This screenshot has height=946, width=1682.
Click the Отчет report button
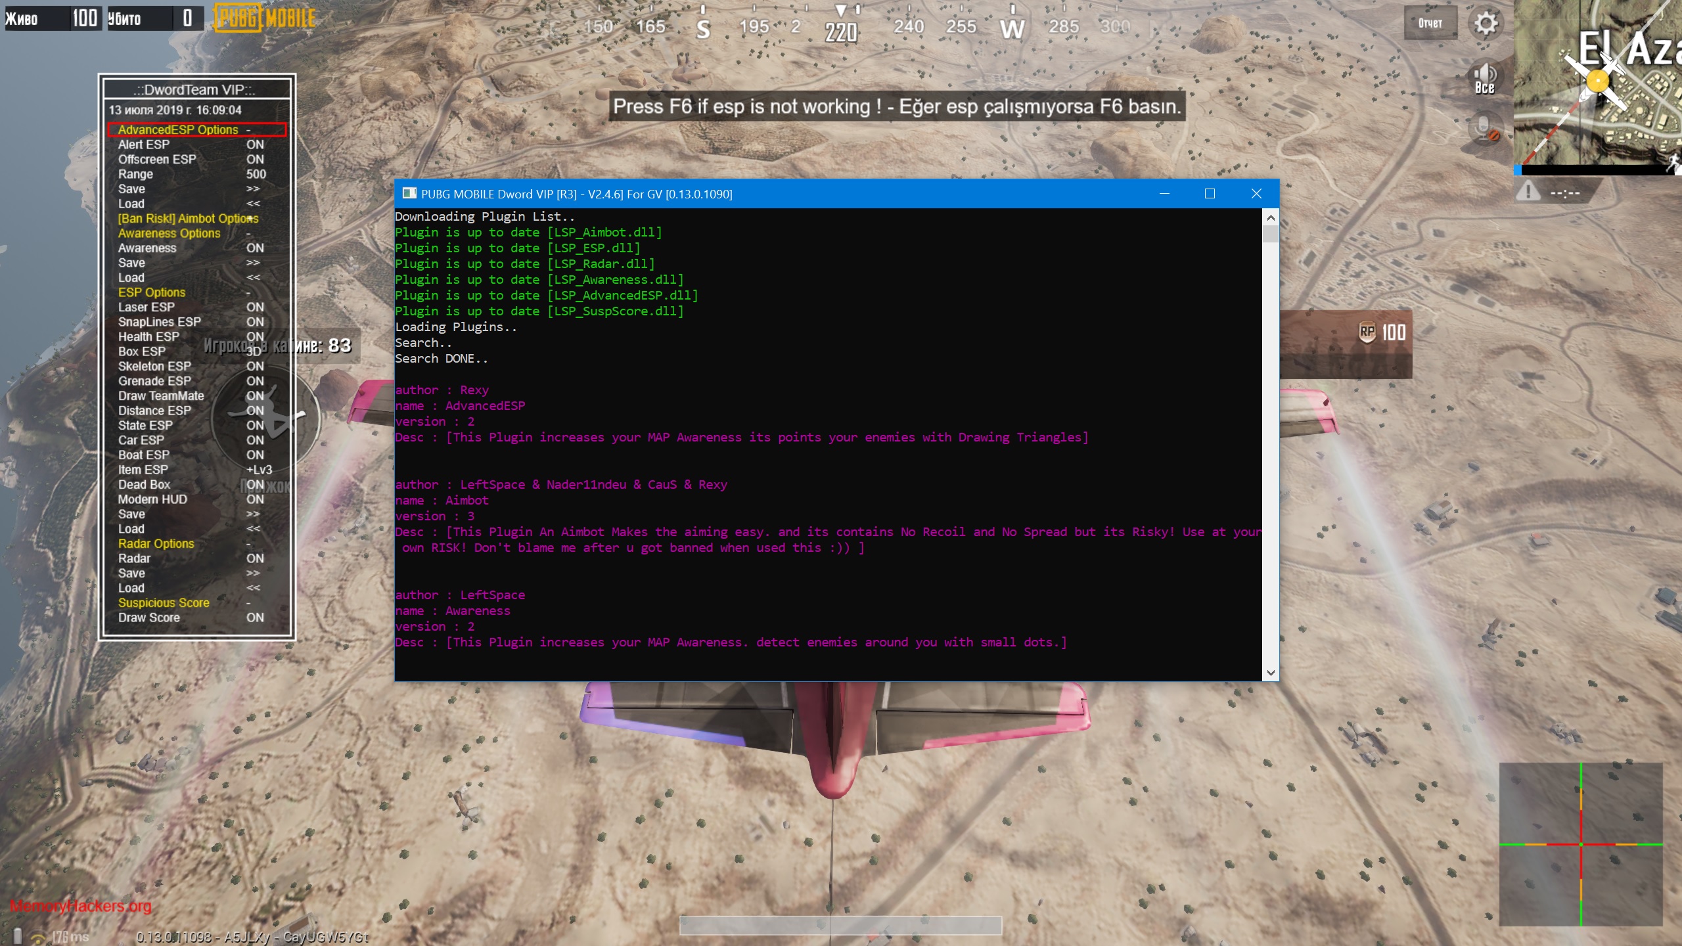(x=1430, y=23)
